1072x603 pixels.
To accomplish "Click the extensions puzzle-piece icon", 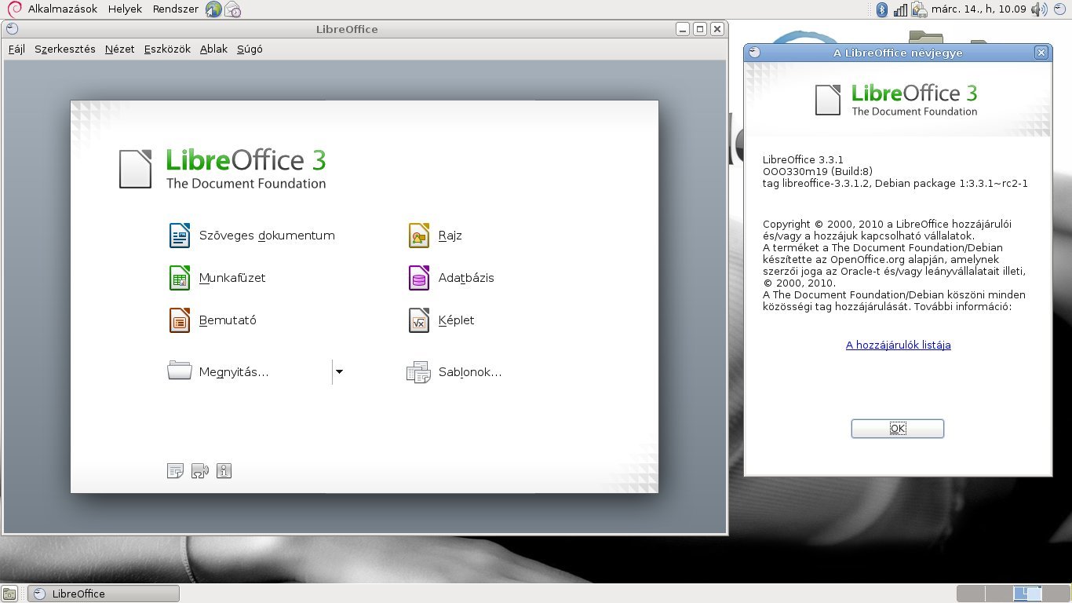I will coord(199,470).
